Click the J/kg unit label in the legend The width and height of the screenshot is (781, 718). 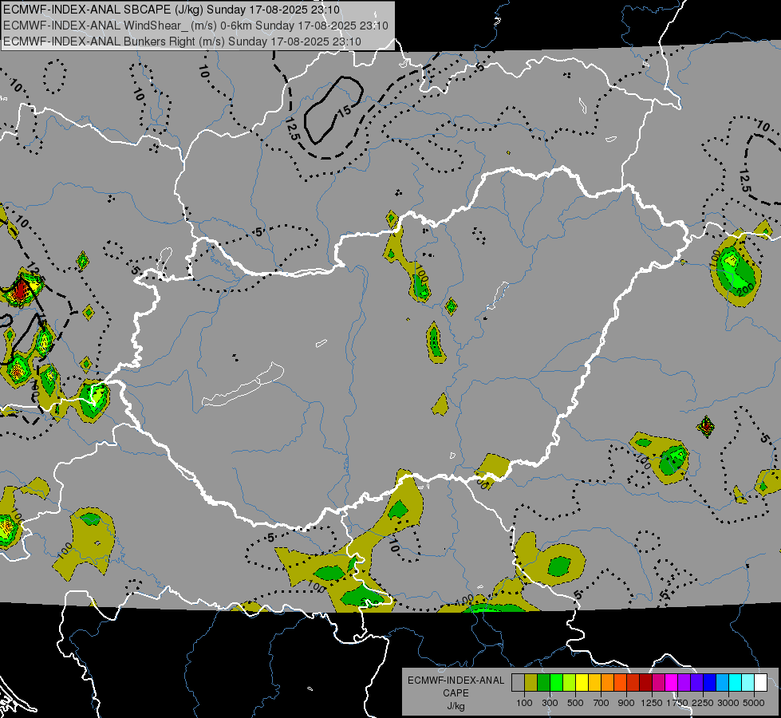coord(456,706)
